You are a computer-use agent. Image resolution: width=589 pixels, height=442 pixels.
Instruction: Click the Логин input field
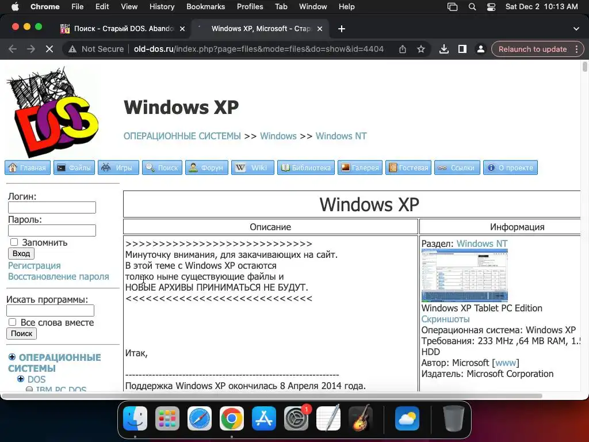pos(52,207)
